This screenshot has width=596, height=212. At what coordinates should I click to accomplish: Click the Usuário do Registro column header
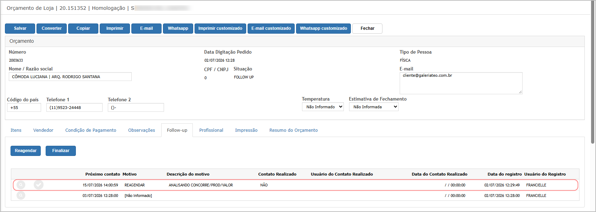[545, 174]
